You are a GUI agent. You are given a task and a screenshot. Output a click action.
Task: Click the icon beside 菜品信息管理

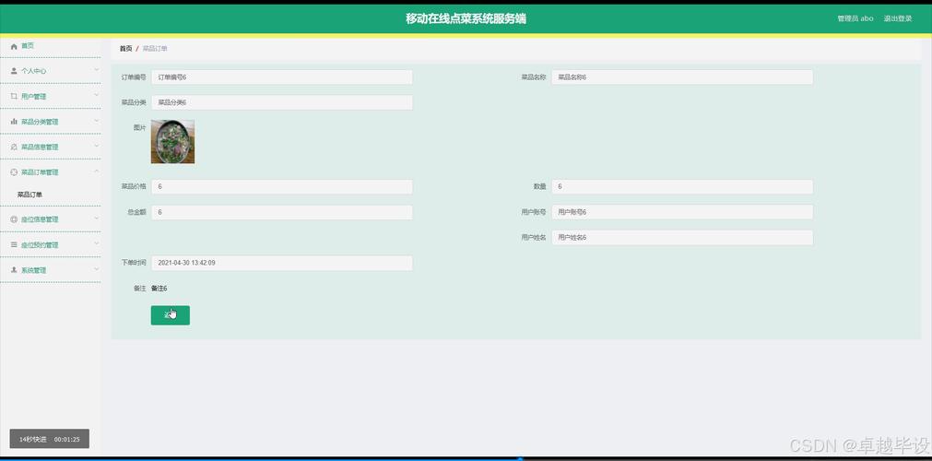[x=14, y=147]
